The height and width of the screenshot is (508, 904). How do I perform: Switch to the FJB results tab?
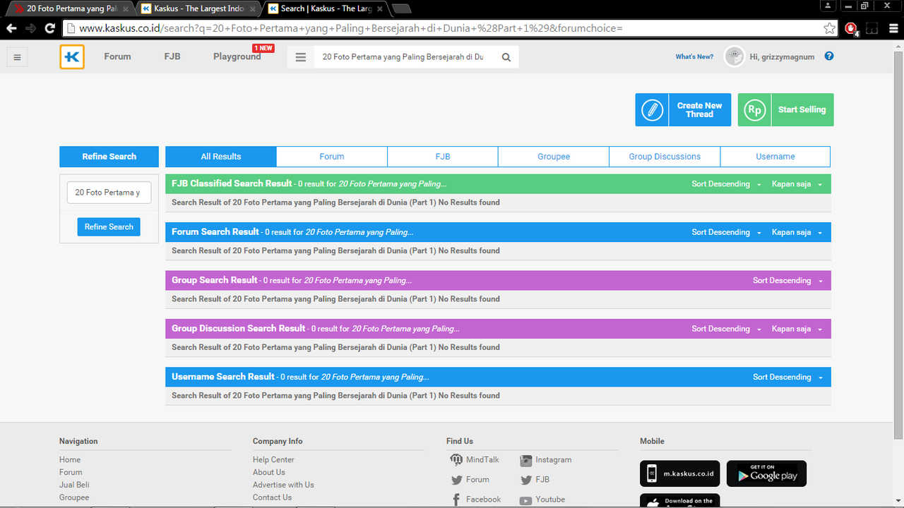(443, 157)
